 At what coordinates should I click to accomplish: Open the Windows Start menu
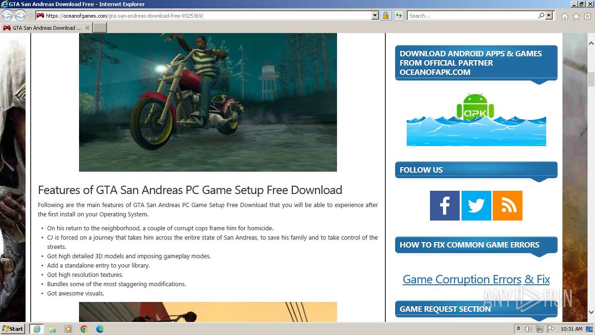(x=13, y=328)
